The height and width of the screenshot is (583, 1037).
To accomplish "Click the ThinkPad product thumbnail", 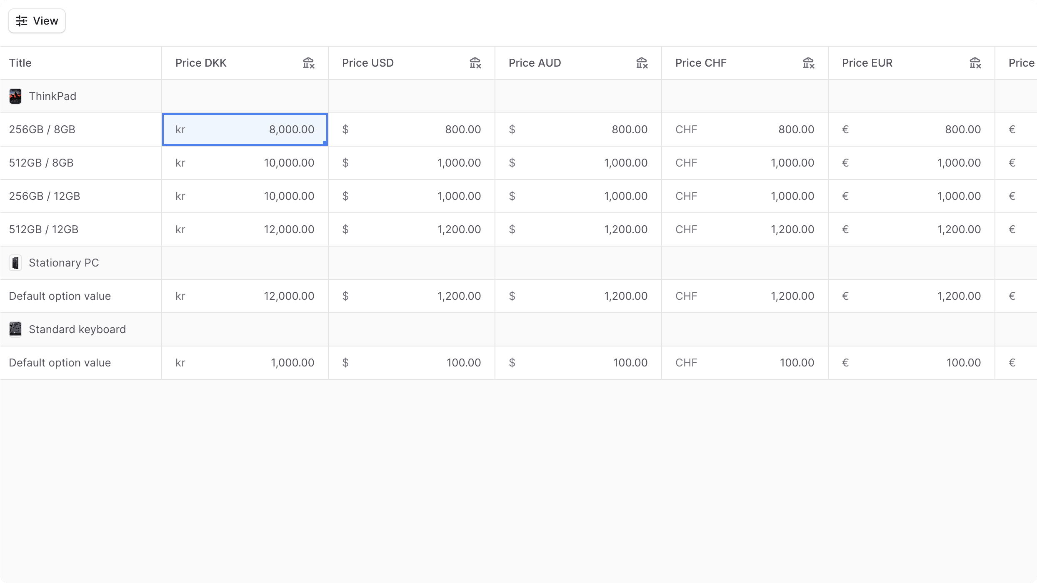I will 15,96.
